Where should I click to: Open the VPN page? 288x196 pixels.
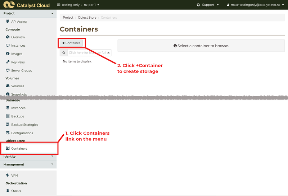tap(14, 175)
